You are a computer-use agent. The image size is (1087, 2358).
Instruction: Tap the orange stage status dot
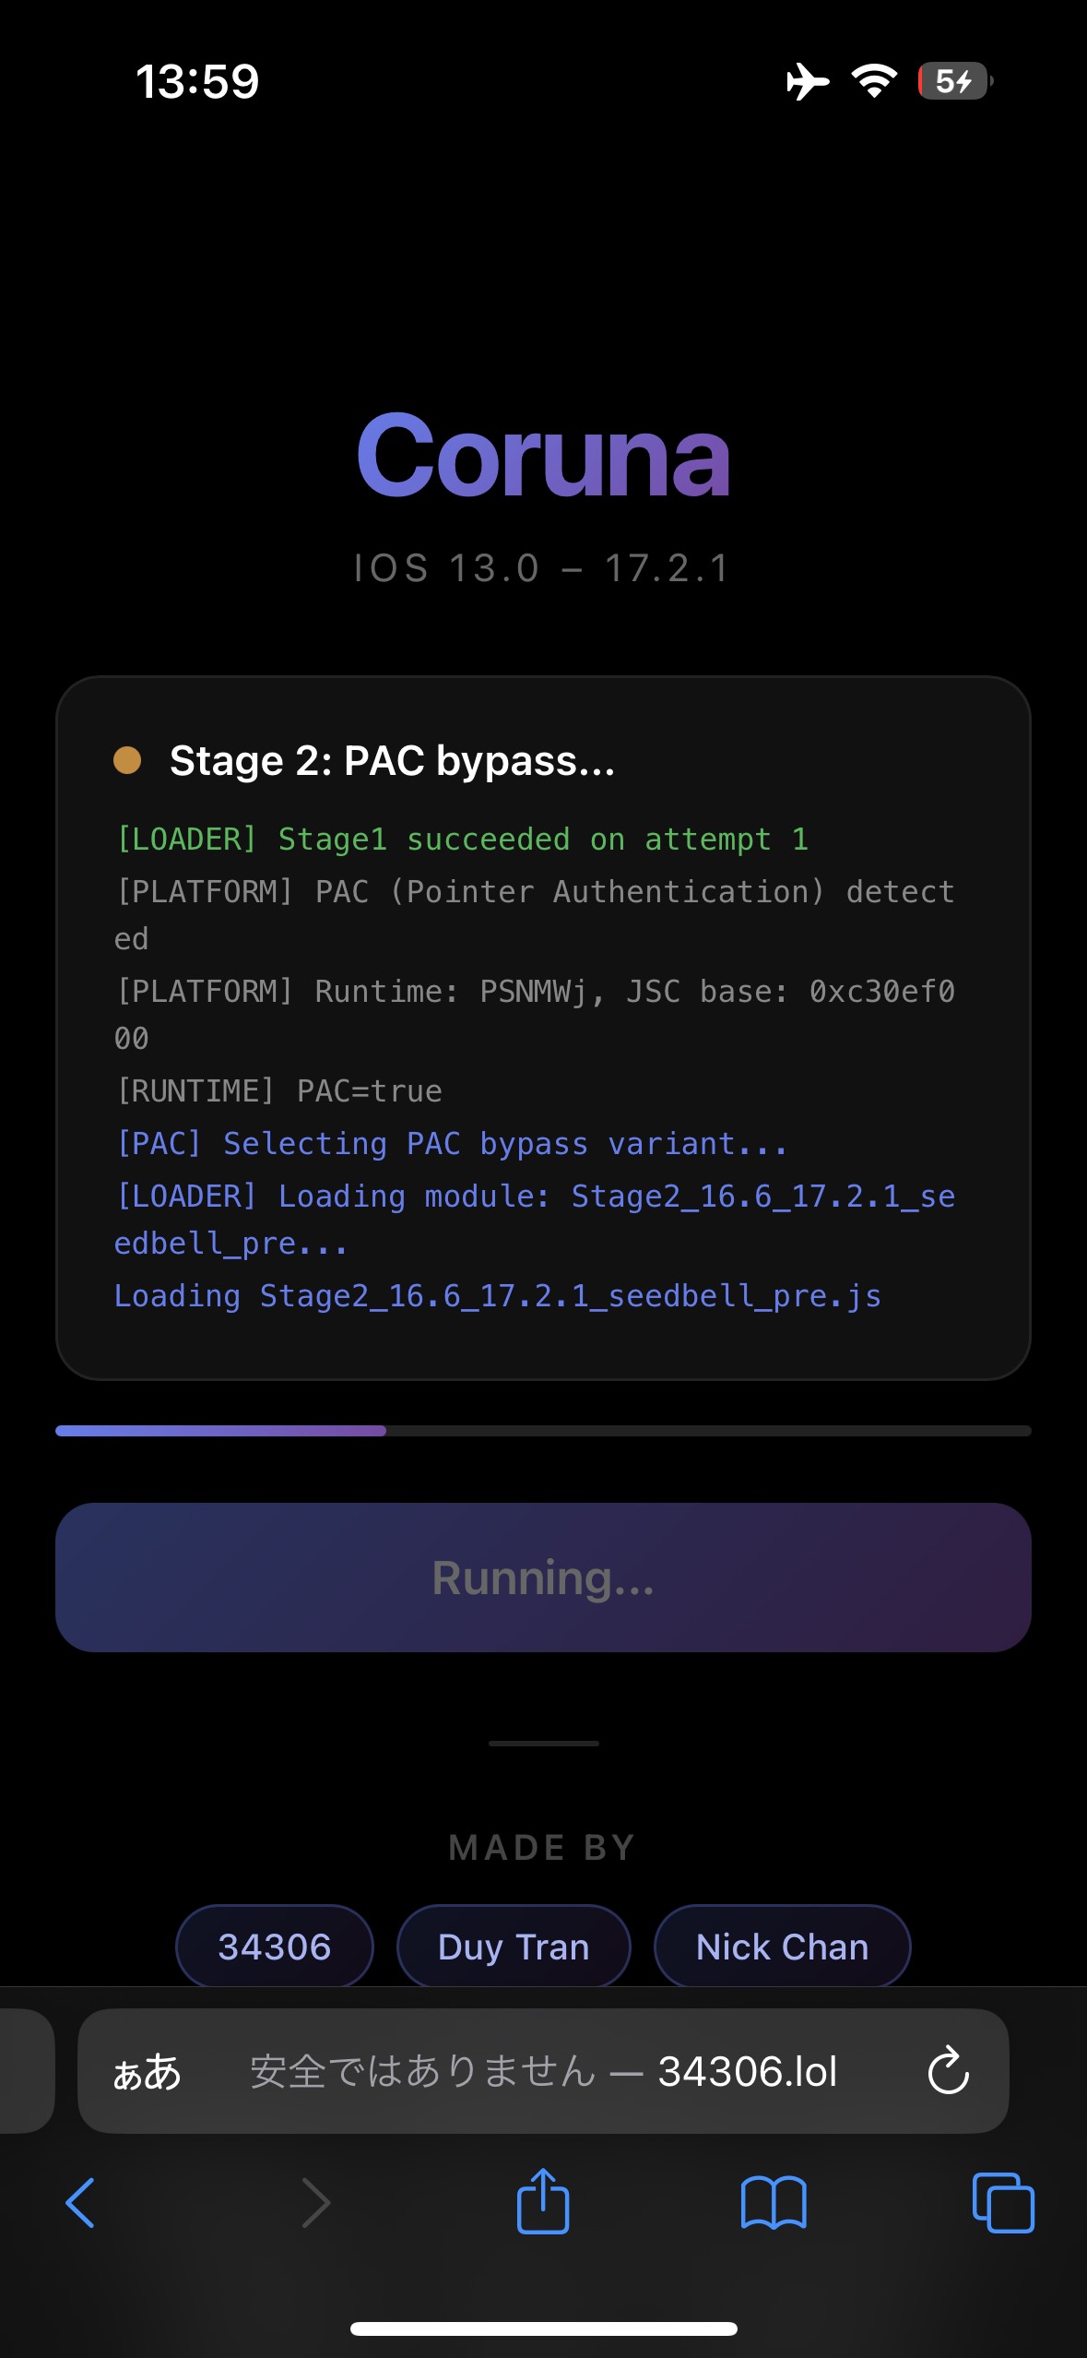click(127, 760)
